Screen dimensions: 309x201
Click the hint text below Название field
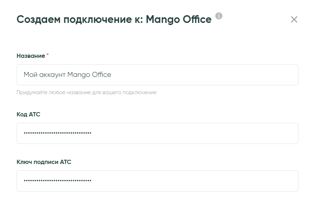pyautogui.click(x=86, y=92)
